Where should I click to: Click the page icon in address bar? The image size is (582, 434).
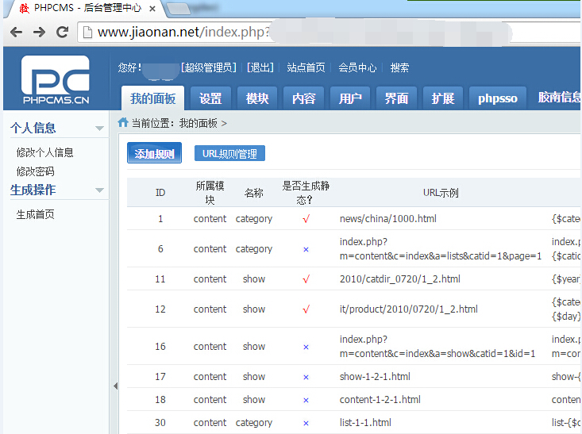pyautogui.click(x=87, y=33)
